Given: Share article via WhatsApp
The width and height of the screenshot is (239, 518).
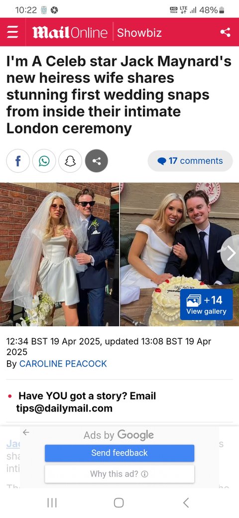Looking at the screenshot, I should pos(44,161).
